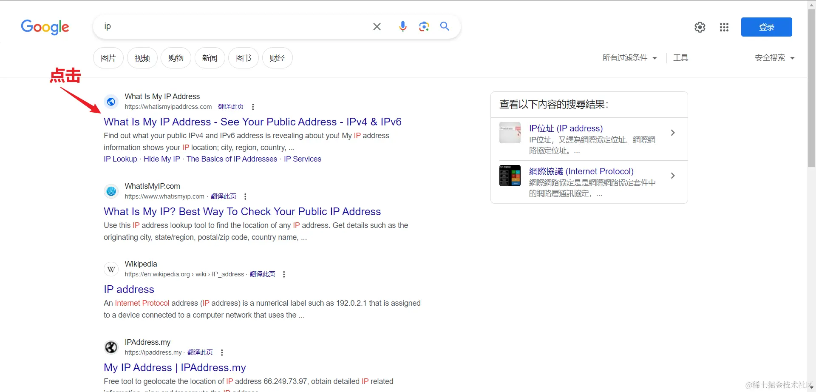Open more options for whatismyip.com result
Screen dimensions: 816x392
[245, 196]
